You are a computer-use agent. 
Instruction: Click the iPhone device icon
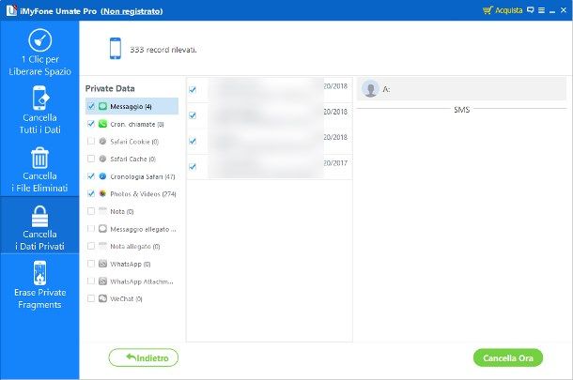pos(116,48)
